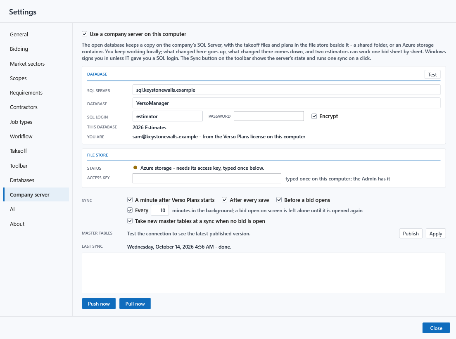The width and height of the screenshot is (456, 339).
Task: Click the empty sync log area
Action: click(264, 273)
